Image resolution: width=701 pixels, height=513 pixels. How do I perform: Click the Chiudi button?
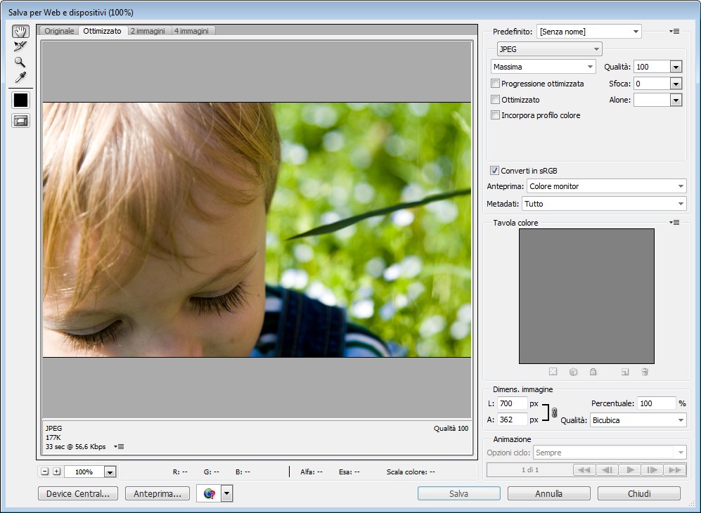coord(639,493)
